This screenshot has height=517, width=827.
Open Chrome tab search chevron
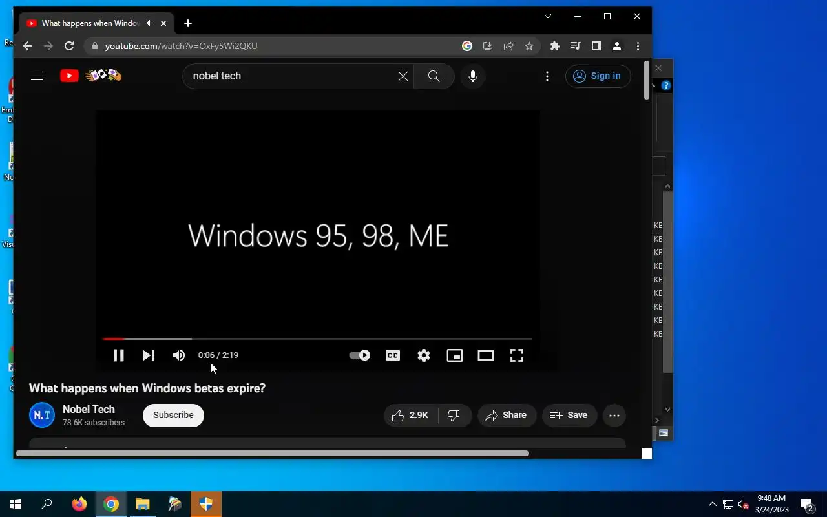[x=548, y=17]
